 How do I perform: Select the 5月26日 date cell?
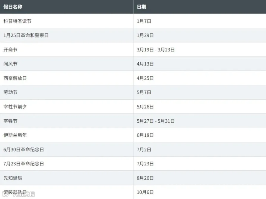click(x=145, y=107)
